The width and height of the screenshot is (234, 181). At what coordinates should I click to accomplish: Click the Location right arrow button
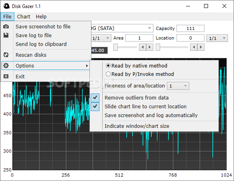201,47
